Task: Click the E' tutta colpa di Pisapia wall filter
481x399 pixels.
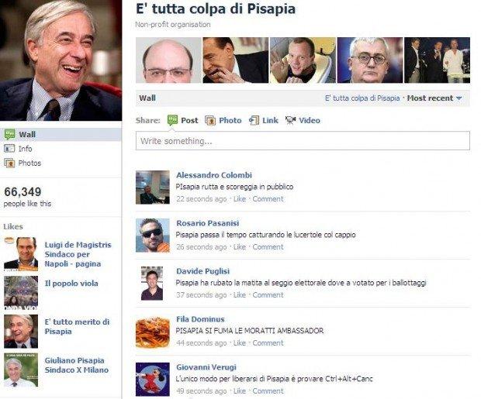Action: point(362,98)
